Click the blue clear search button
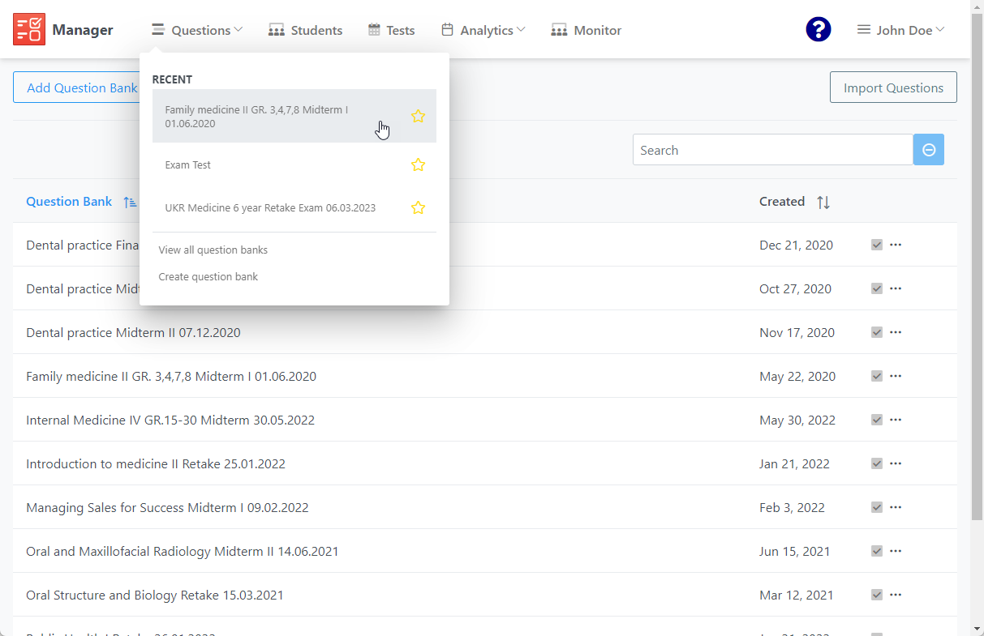The height and width of the screenshot is (636, 984). (929, 150)
